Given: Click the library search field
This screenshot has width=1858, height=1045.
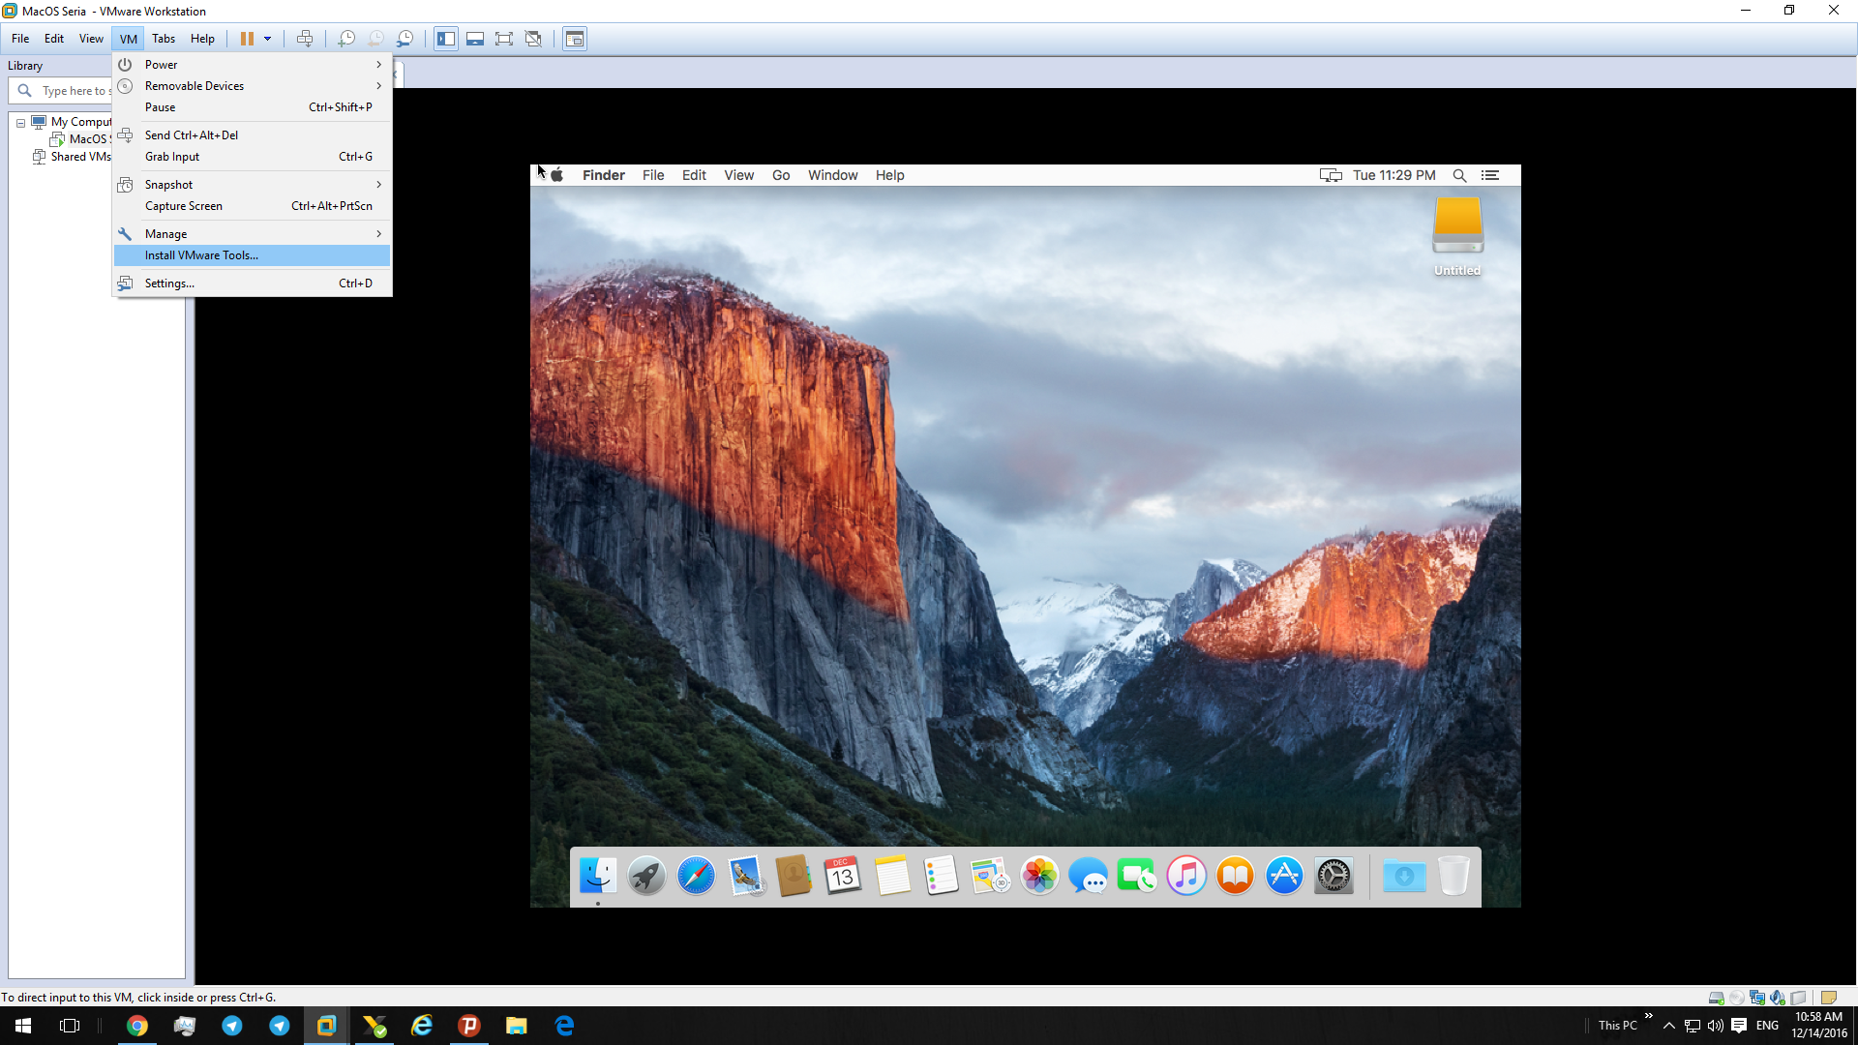Looking at the screenshot, I should pyautogui.click(x=61, y=91).
